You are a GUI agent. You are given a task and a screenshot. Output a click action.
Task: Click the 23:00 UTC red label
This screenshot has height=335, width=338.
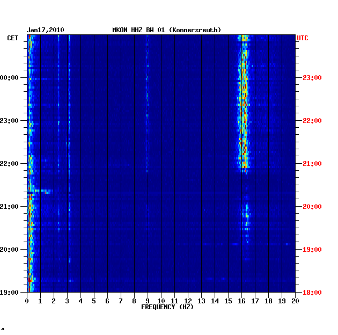click(x=312, y=78)
